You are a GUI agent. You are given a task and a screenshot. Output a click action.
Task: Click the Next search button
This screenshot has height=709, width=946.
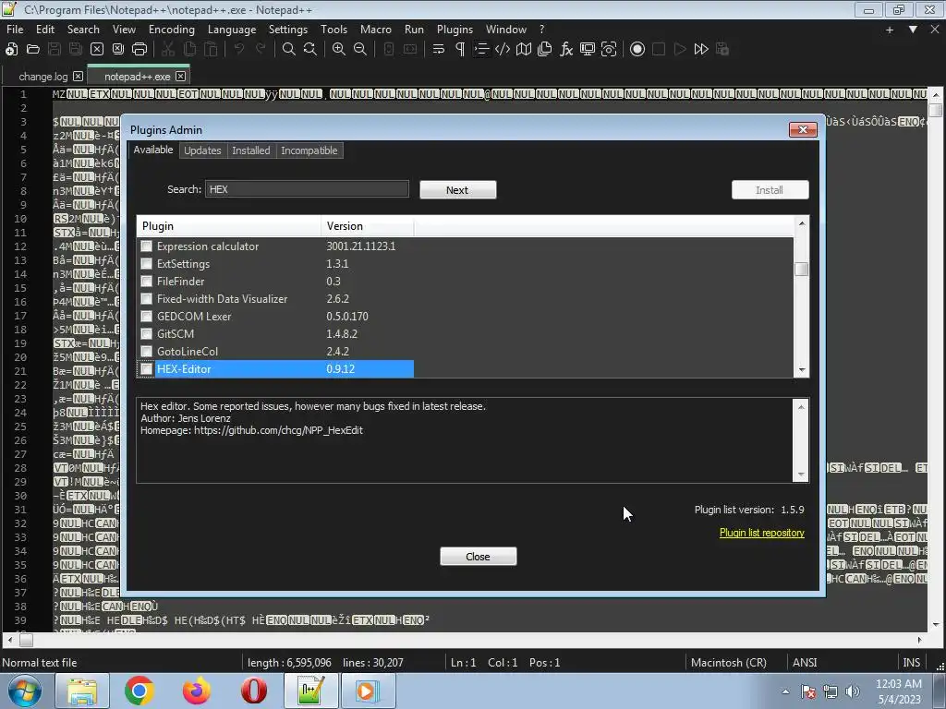pos(457,190)
